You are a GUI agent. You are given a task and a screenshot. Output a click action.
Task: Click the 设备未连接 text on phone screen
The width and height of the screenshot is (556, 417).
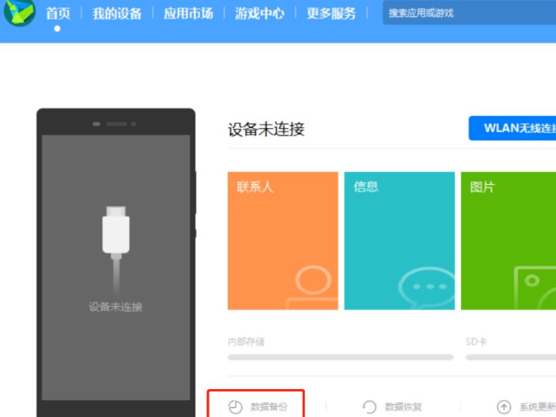click(116, 307)
